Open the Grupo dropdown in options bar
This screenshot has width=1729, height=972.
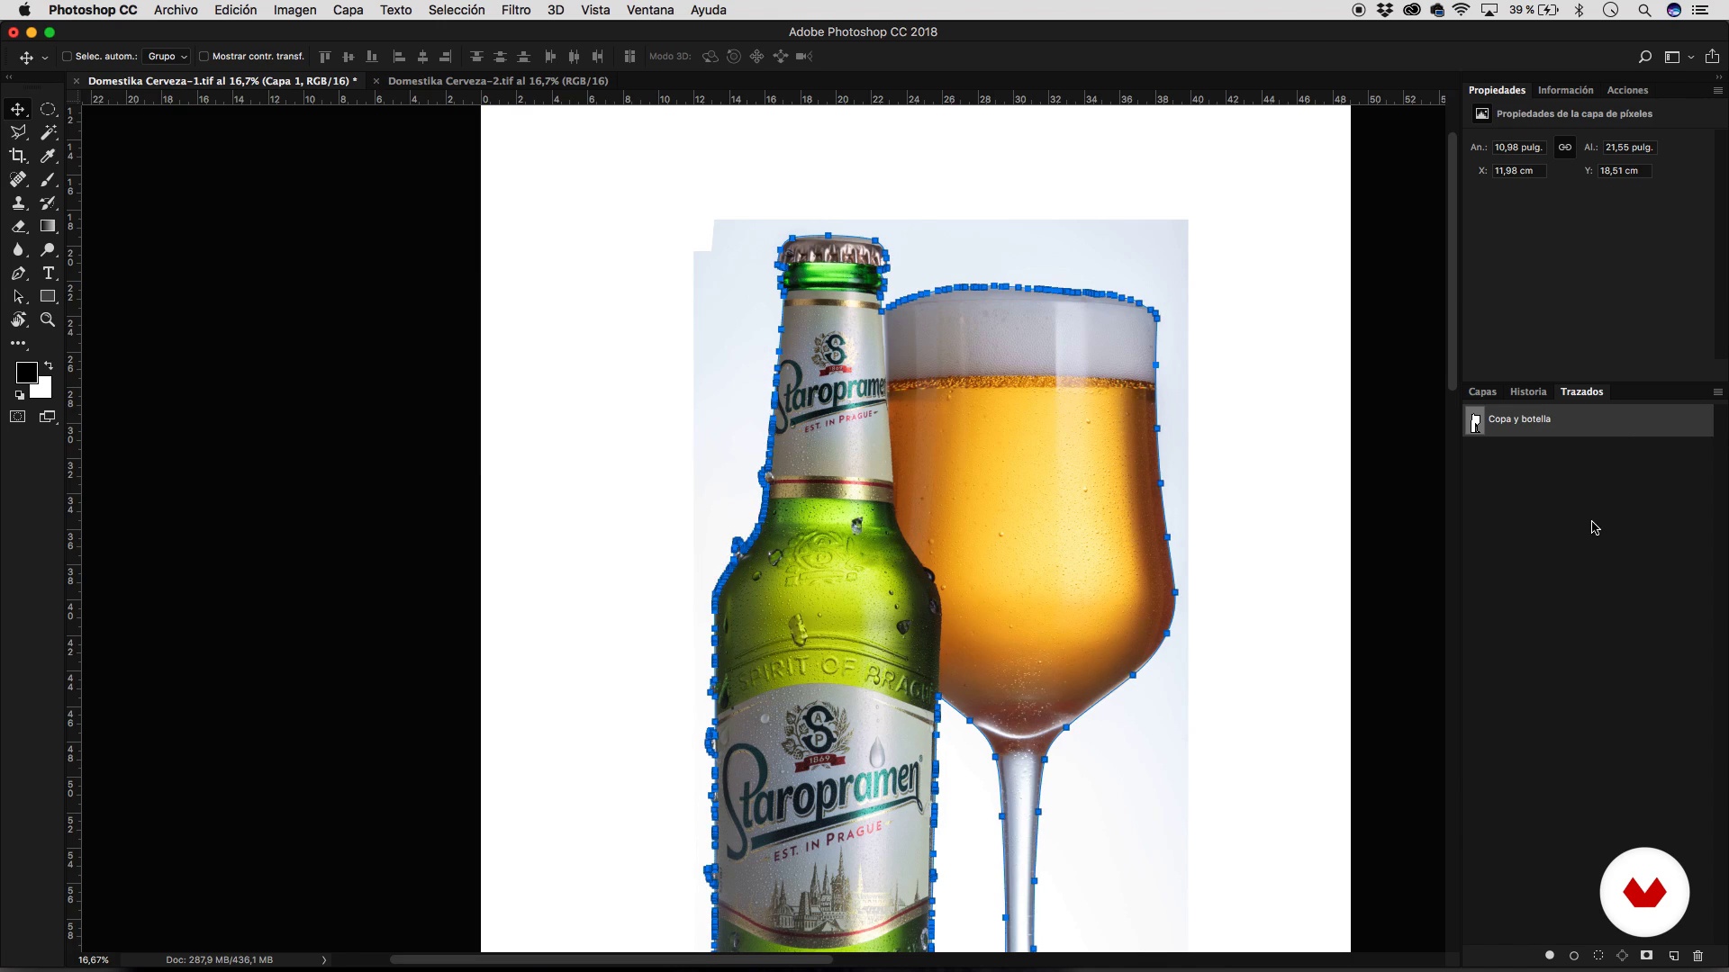[x=167, y=57]
